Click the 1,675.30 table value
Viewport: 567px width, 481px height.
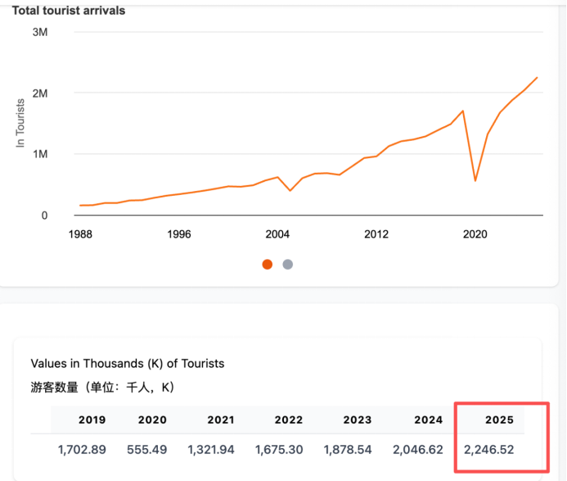tap(279, 450)
